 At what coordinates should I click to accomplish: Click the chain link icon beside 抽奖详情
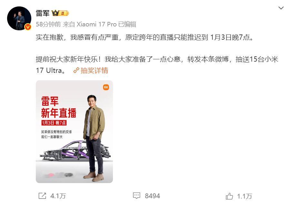pos(76,71)
